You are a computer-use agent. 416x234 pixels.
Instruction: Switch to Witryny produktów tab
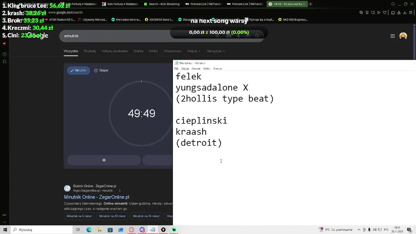115,51
